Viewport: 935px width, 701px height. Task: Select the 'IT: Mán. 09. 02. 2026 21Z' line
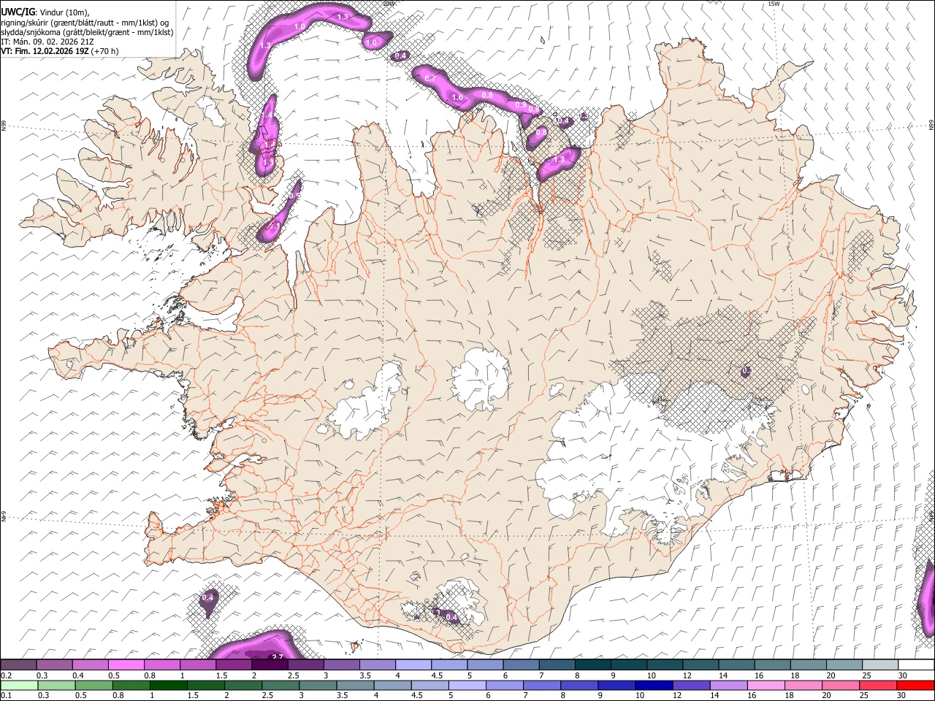pyautogui.click(x=47, y=42)
